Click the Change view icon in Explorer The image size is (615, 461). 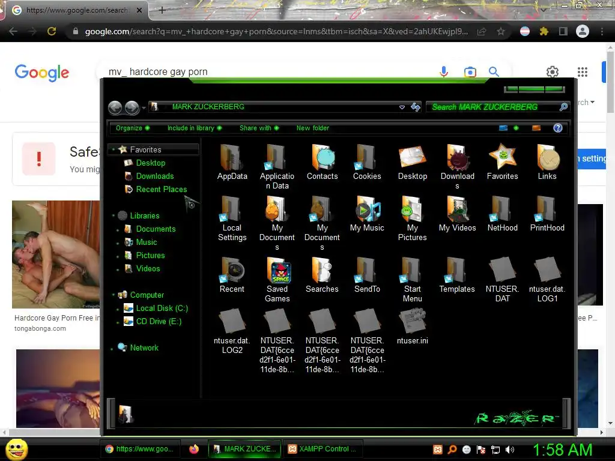click(x=503, y=128)
